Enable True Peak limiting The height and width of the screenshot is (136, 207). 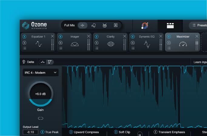point(42,132)
